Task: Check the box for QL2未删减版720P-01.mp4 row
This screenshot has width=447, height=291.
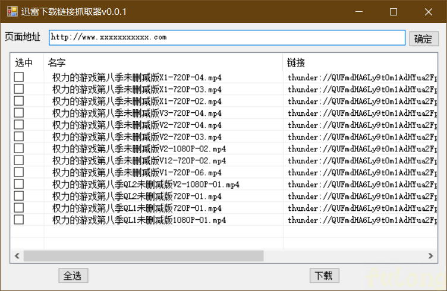Action: pos(19,196)
